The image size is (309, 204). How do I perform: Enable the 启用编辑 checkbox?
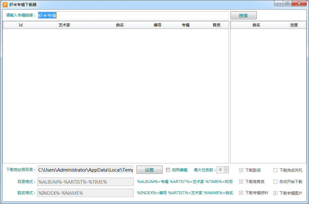click(x=168, y=170)
